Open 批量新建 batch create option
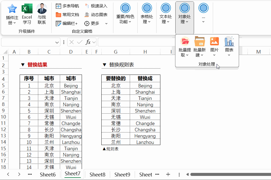Screen dimensions: 271x180 point(199,47)
